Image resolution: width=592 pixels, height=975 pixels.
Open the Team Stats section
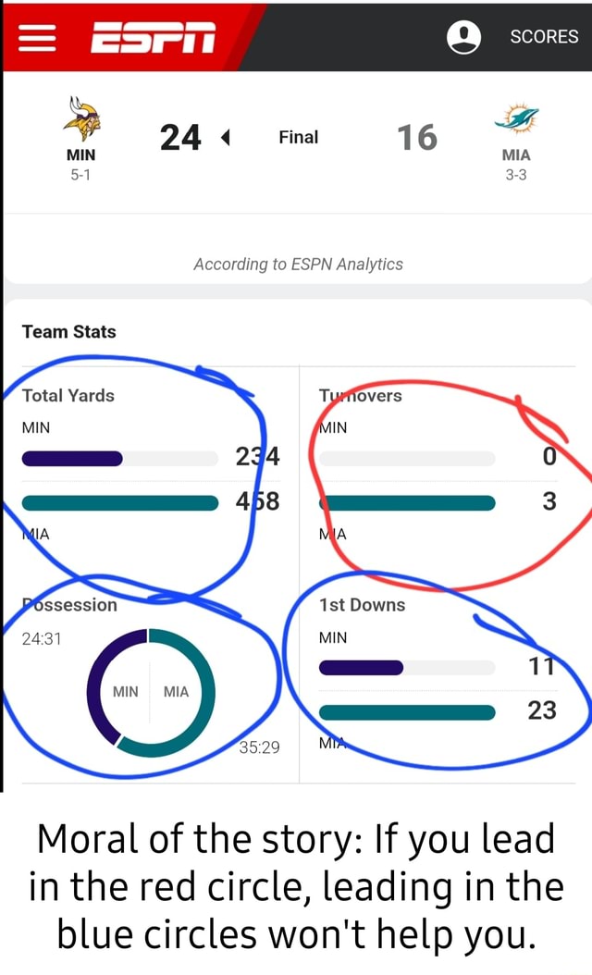point(68,331)
